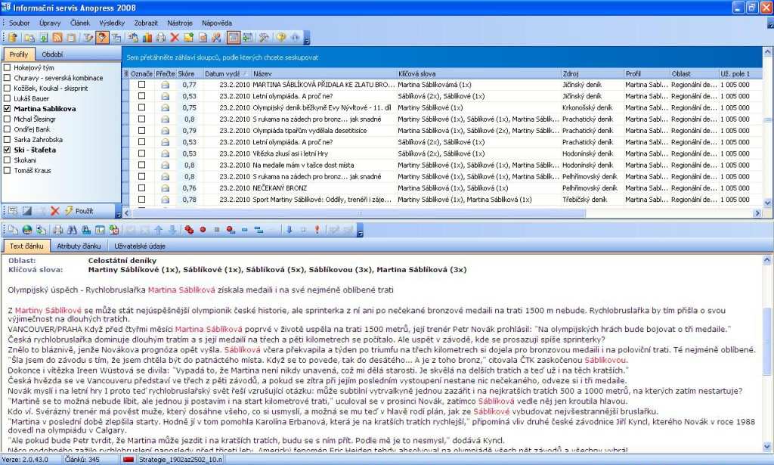The height and width of the screenshot is (465, 774).
Task: Open profiles toolbar overflow dropdown
Action: pos(118,212)
